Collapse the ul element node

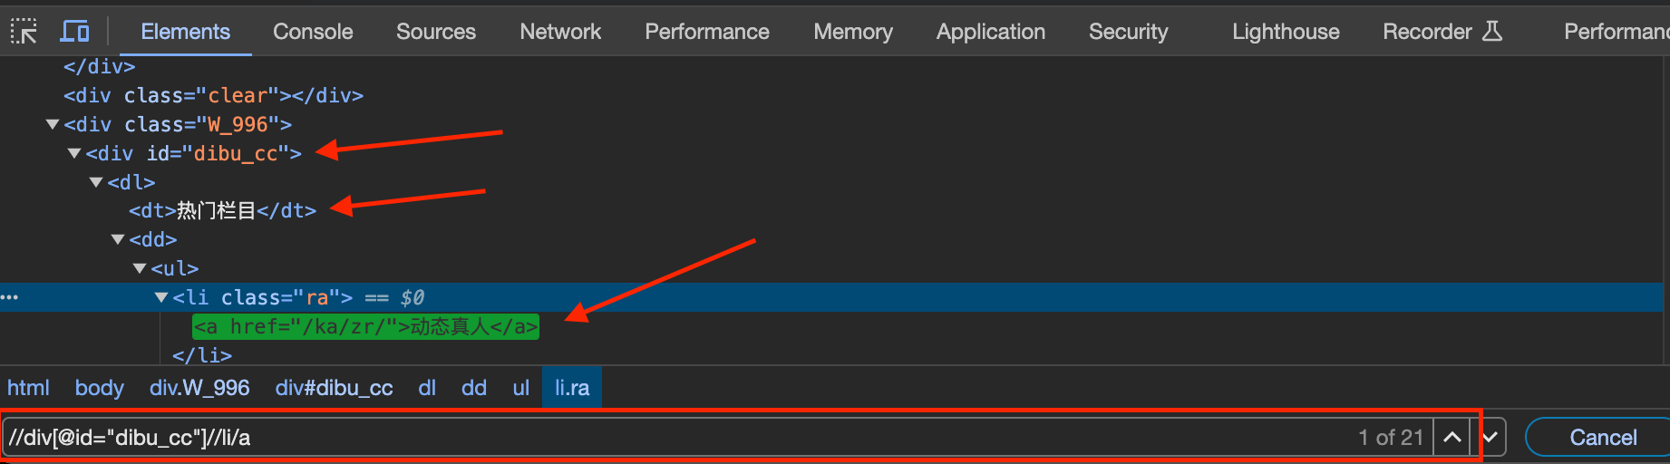[x=140, y=268]
